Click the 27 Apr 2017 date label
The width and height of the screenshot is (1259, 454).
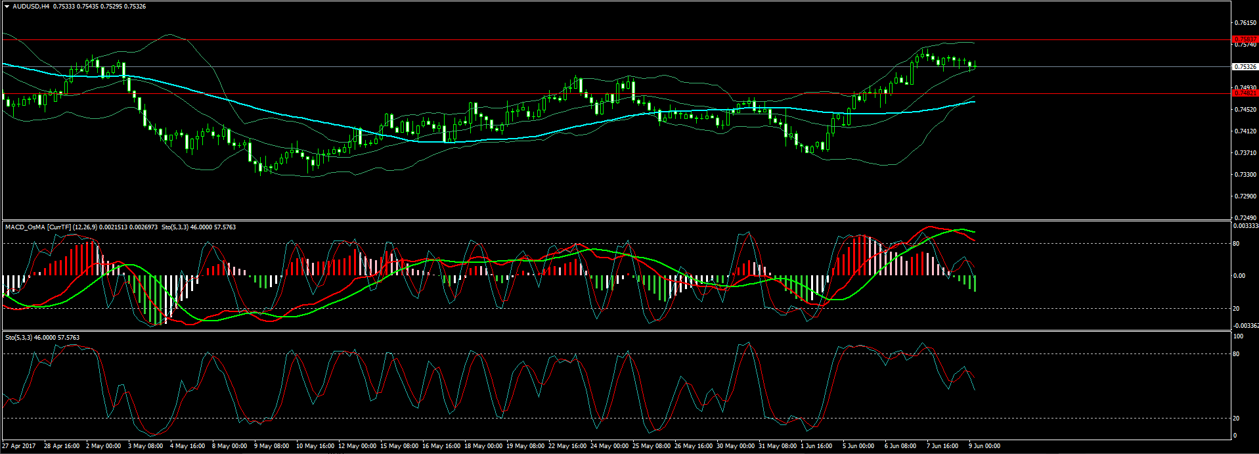pyautogui.click(x=19, y=446)
